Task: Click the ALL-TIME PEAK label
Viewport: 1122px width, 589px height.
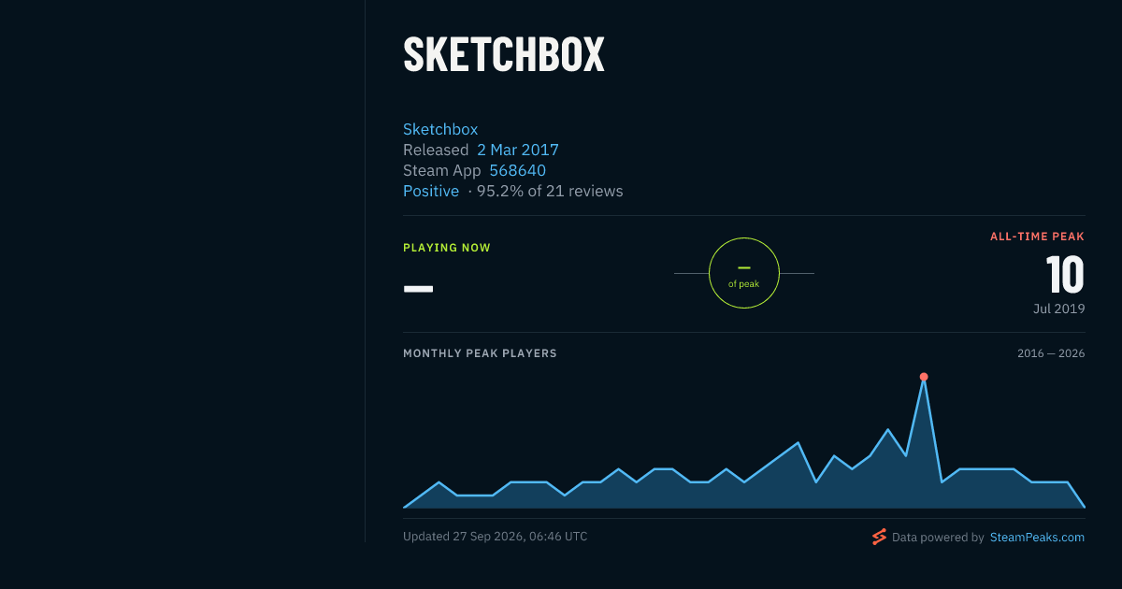Action: coord(1038,237)
